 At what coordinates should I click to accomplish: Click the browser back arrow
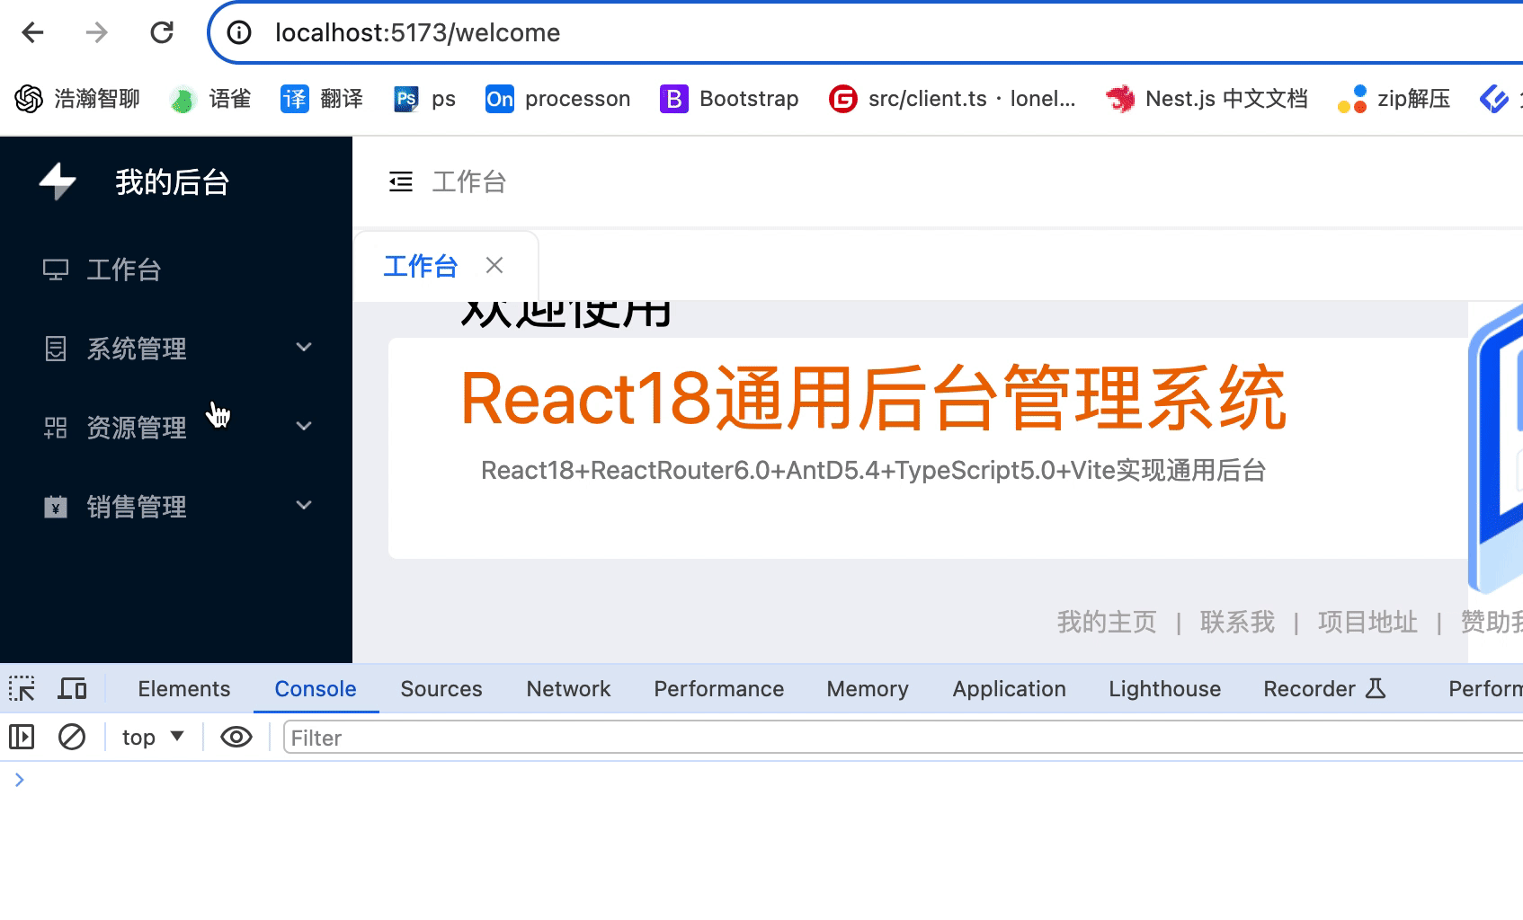coord(33,33)
